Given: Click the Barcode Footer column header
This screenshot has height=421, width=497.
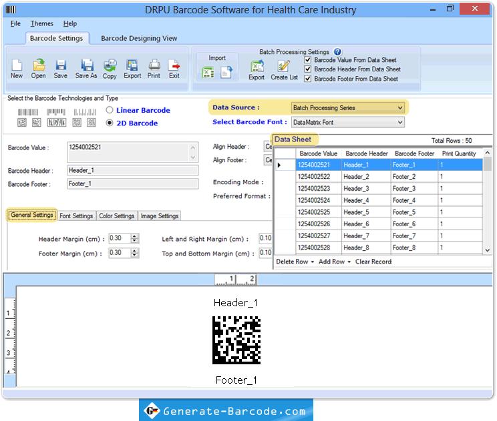Looking at the screenshot, I should [414, 153].
